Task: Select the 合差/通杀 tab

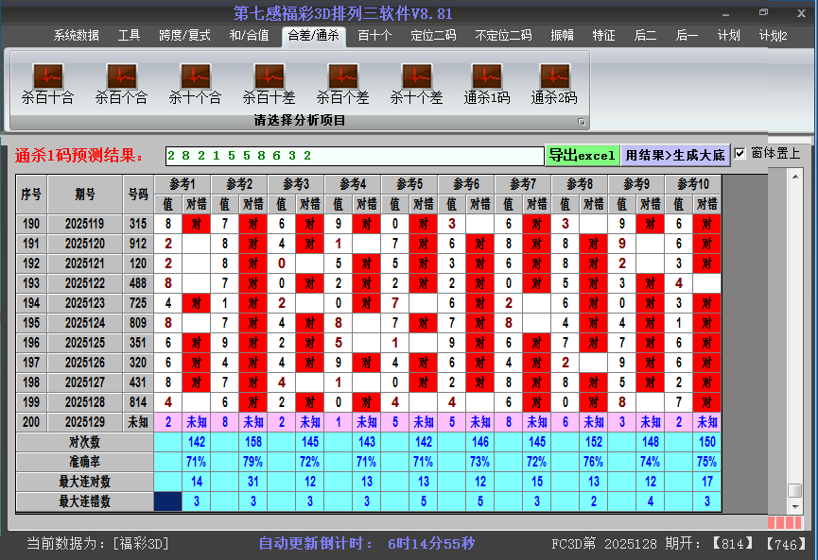Action: point(314,36)
